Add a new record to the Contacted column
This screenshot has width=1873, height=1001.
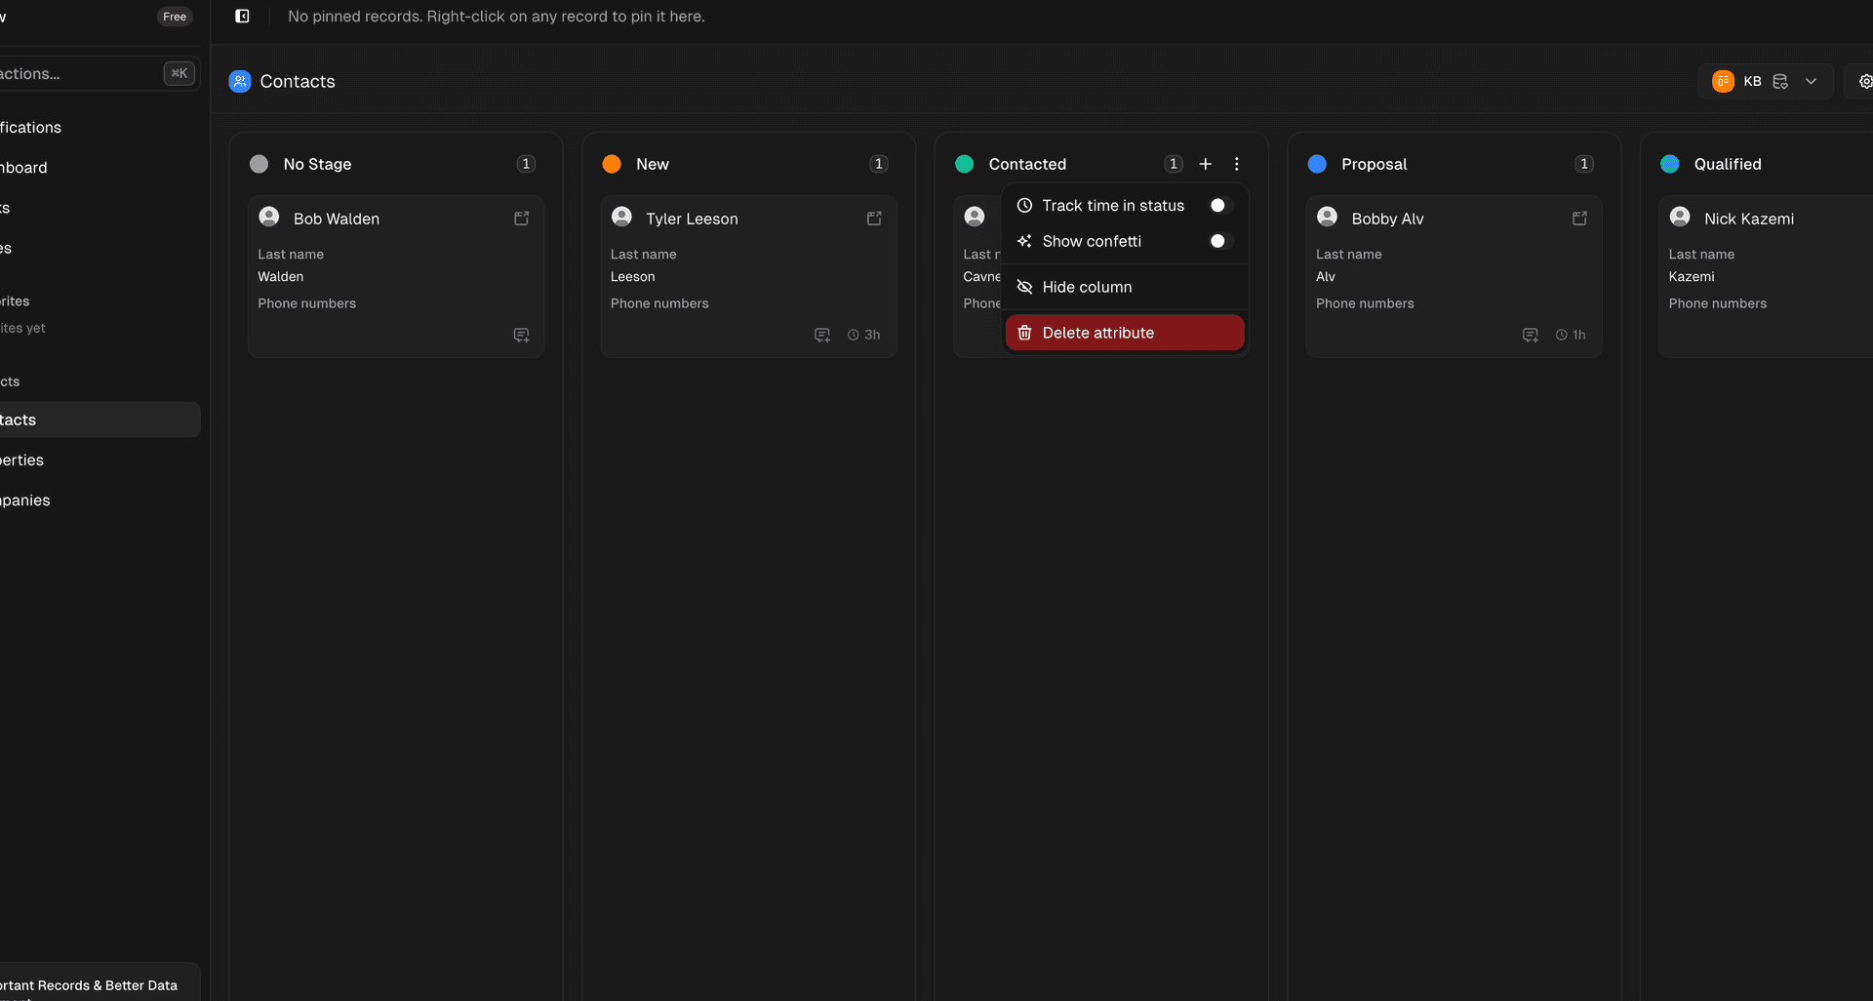[1205, 164]
